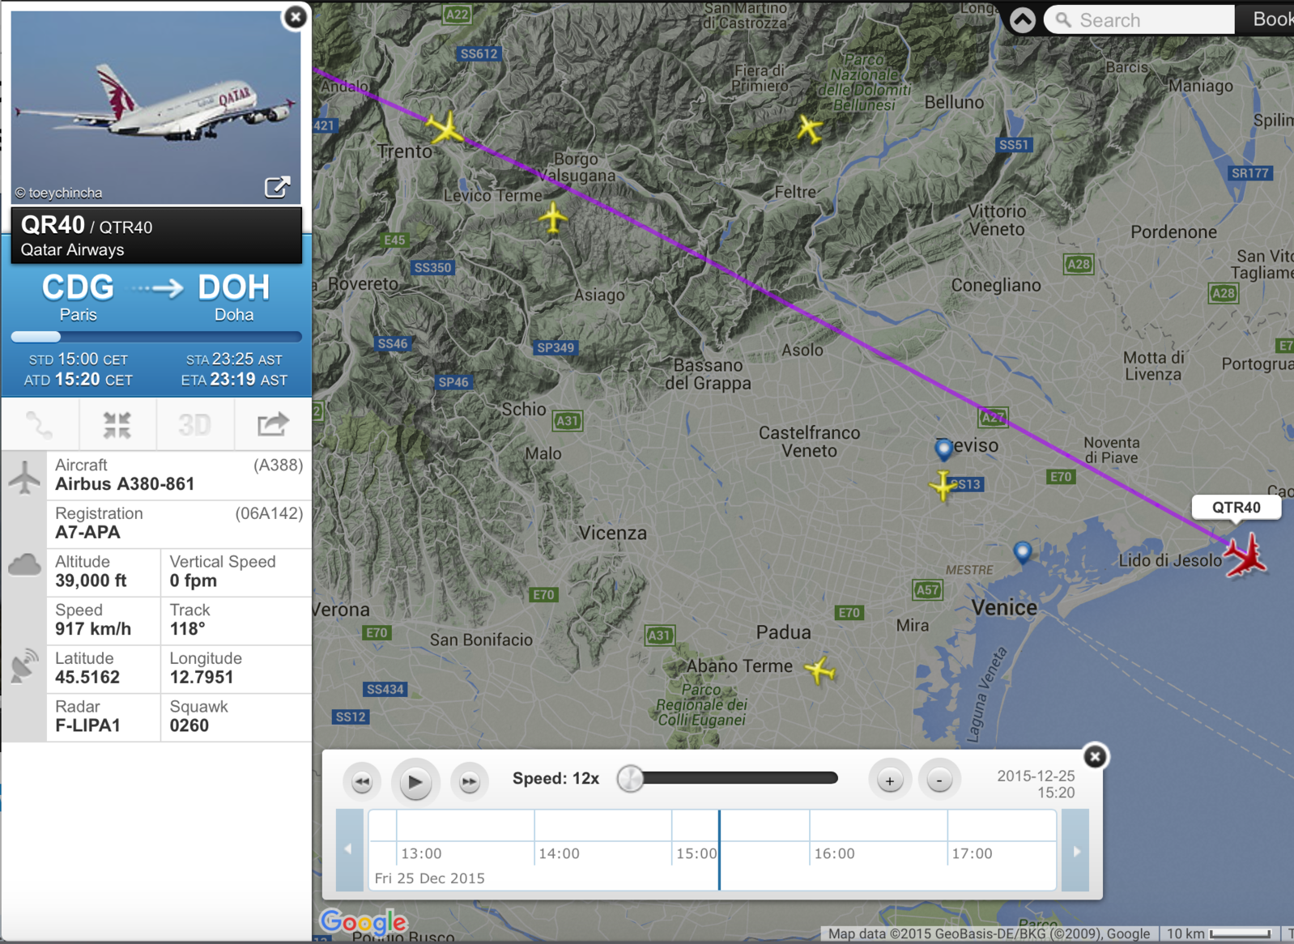The height and width of the screenshot is (944, 1294).
Task: Click the red QTR40 aircraft icon
Action: pyautogui.click(x=1245, y=555)
